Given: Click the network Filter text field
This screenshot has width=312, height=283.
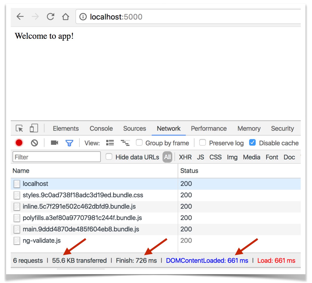Looking at the screenshot, I should tap(57, 157).
